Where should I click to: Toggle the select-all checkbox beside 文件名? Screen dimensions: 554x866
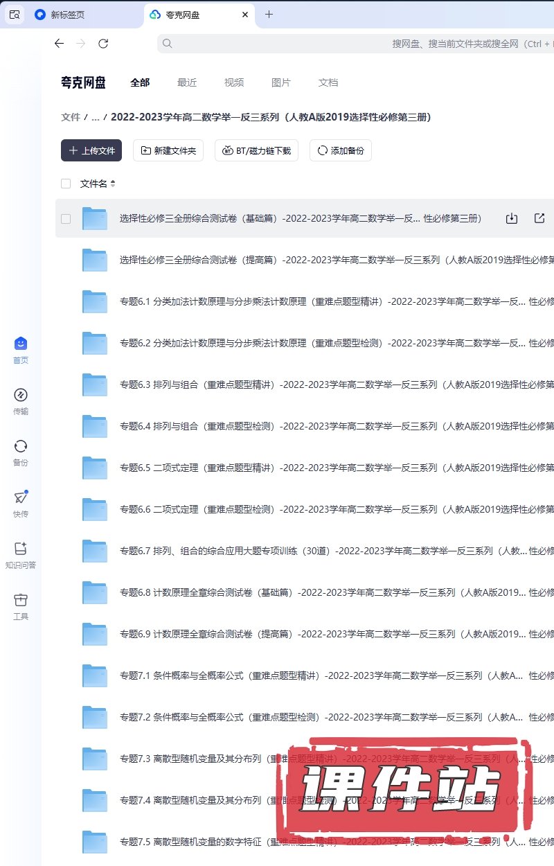66,184
